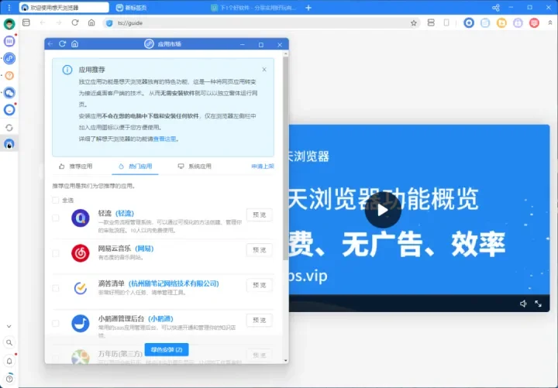558x388 pixels.
Task: Tick the checkbox for 滴答清单
Action: [56, 288]
